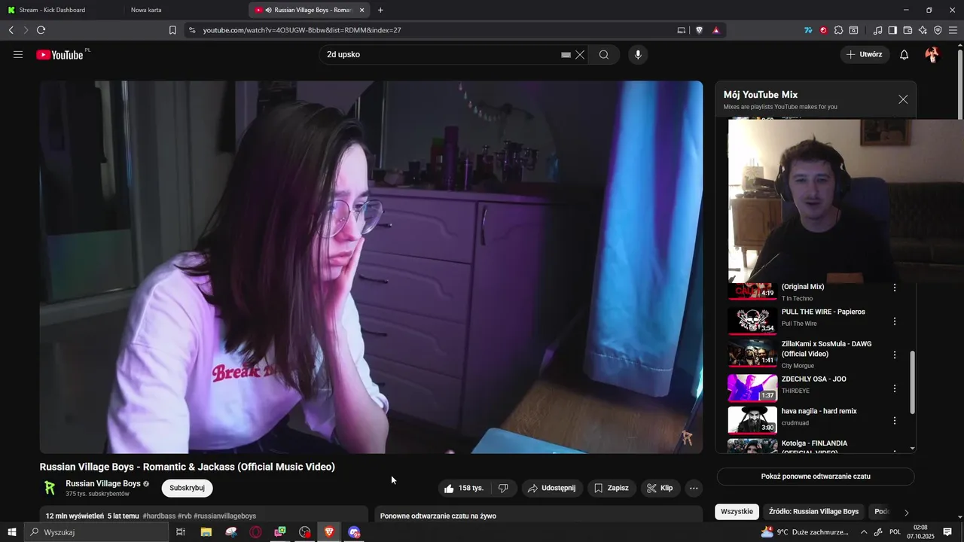Close the Mój YouTube Mix playlist panel
Image resolution: width=964 pixels, height=542 pixels.
tap(903, 99)
